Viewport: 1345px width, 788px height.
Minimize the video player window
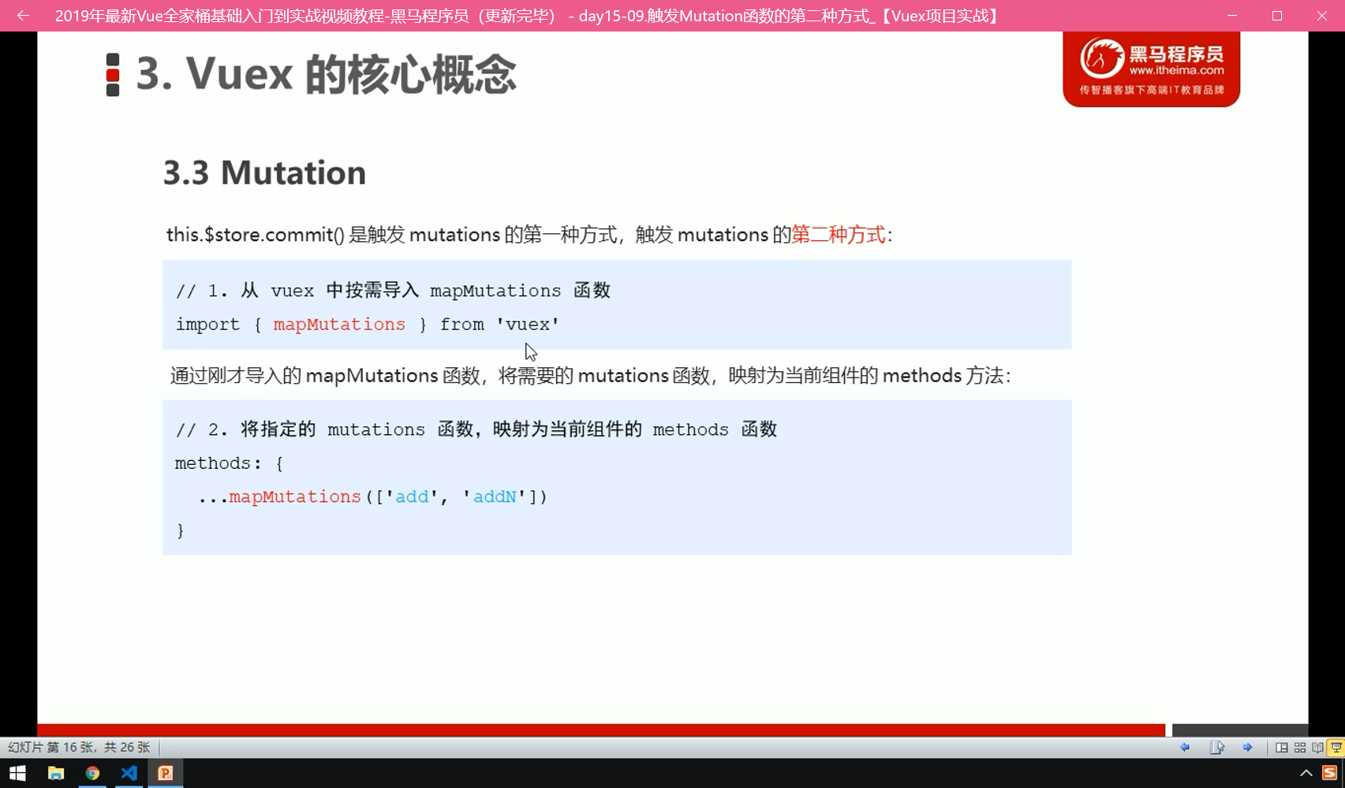[1232, 16]
